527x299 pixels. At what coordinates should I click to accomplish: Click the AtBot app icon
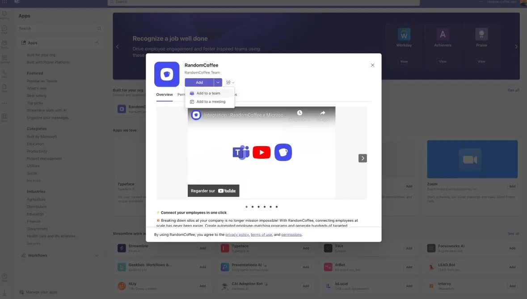328,267
